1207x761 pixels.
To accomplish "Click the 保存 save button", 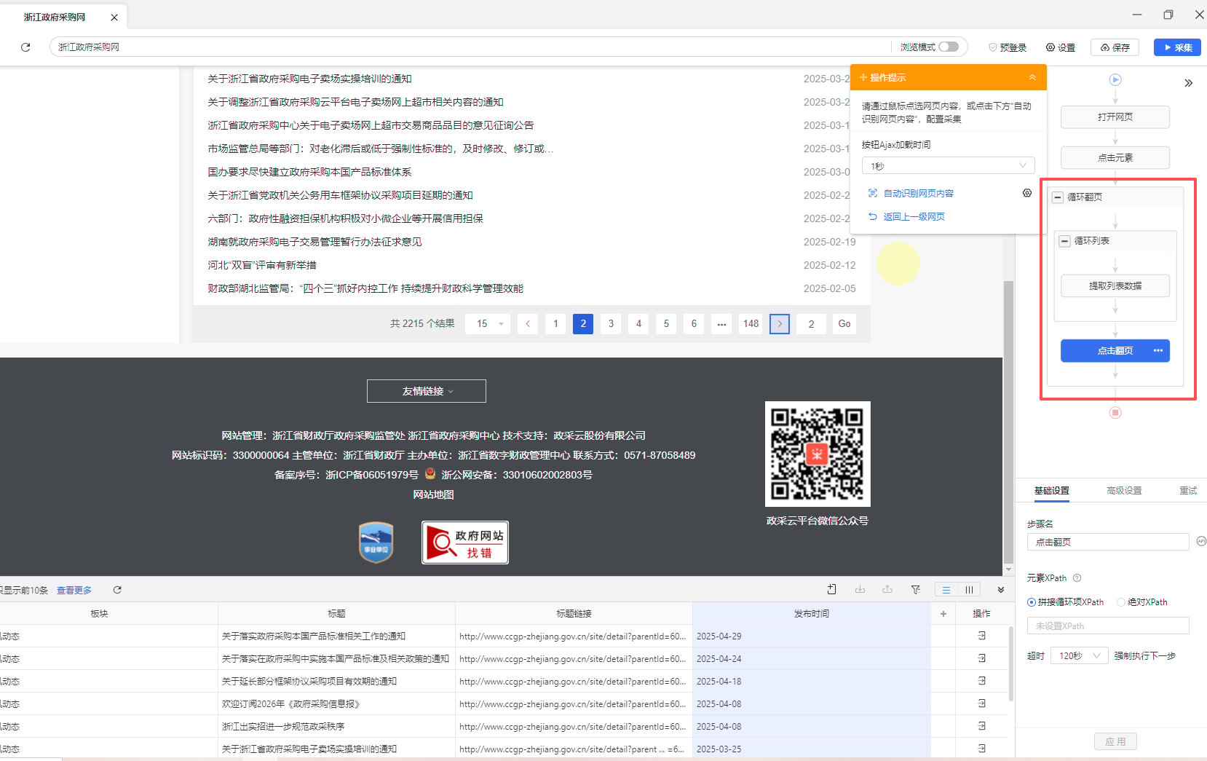I will pyautogui.click(x=1115, y=47).
